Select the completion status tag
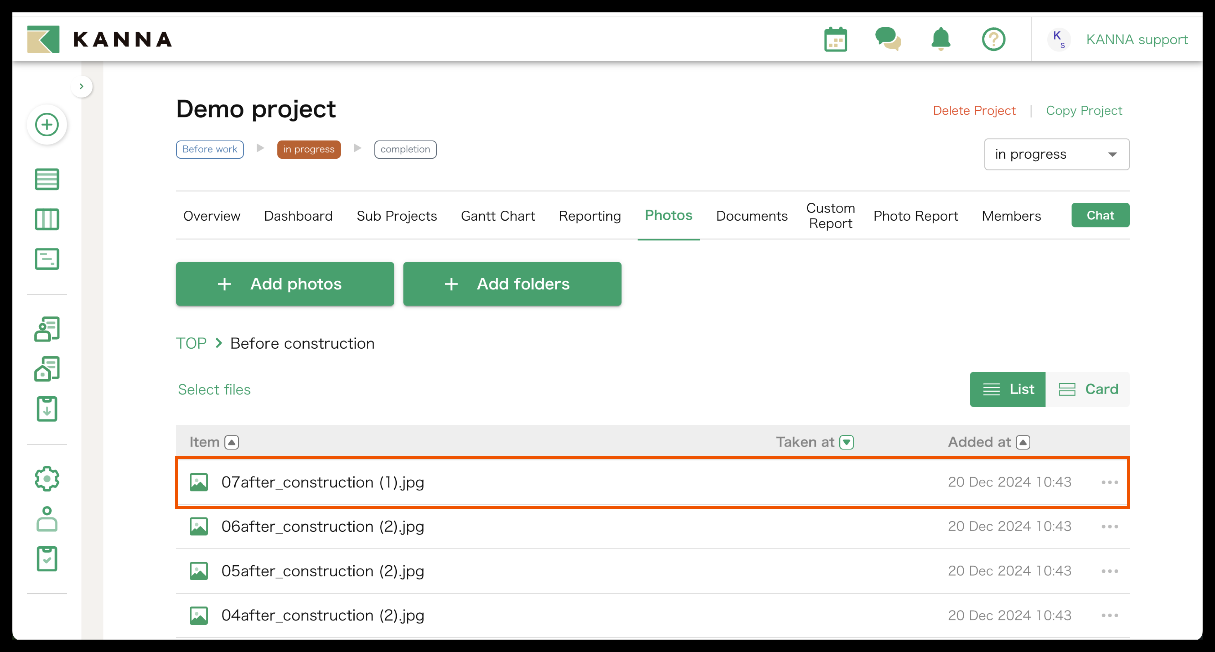Image resolution: width=1215 pixels, height=652 pixels. click(405, 149)
